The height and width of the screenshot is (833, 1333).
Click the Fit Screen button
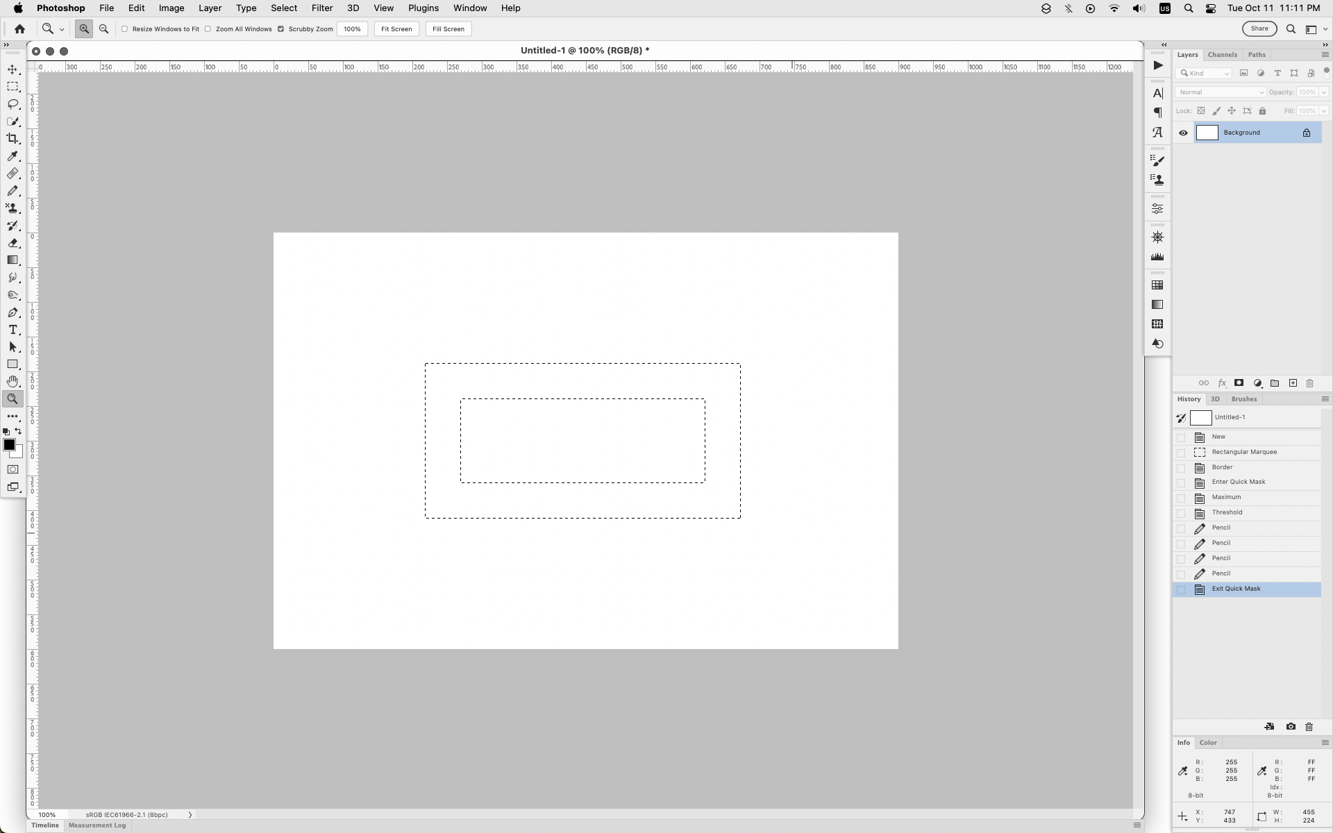coord(396,29)
